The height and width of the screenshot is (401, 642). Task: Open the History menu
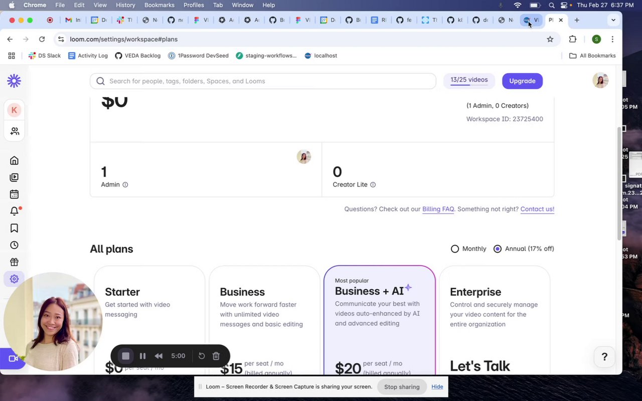click(x=125, y=5)
